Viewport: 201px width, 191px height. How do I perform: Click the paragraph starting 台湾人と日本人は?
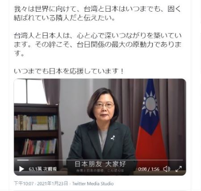tap(97, 45)
